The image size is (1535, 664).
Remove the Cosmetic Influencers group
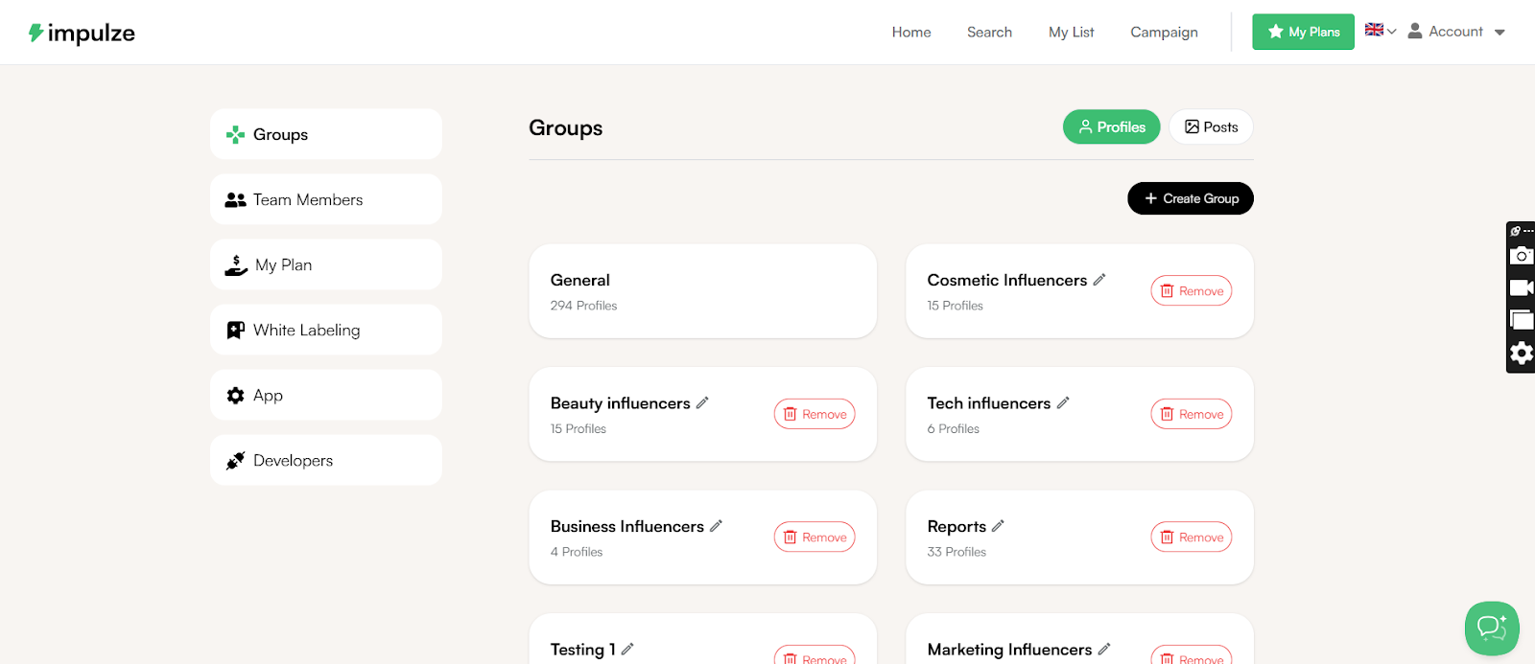(1192, 291)
